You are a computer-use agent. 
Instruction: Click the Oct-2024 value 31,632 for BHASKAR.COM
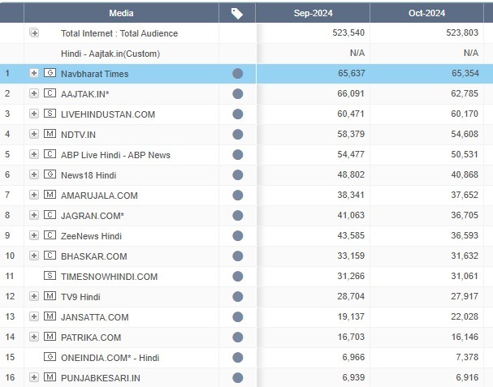465,256
